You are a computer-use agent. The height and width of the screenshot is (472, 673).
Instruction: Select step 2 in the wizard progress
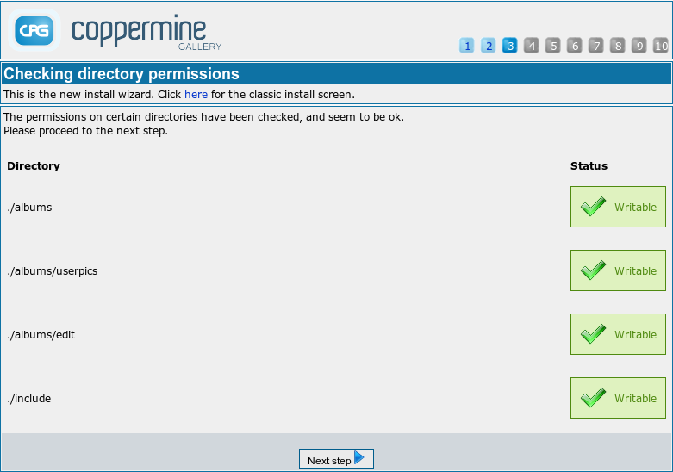[x=489, y=46]
